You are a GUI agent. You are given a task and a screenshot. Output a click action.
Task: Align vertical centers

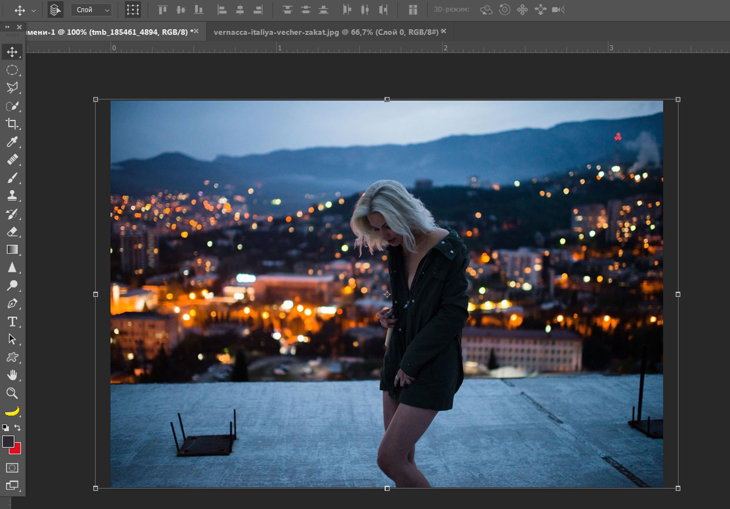pyautogui.click(x=181, y=10)
